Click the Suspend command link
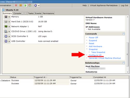Image resolution: width=130 pixels, height=98 pixels. [x=93, y=41]
